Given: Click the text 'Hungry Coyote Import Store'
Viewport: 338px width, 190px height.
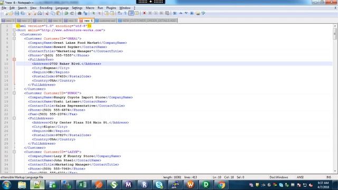Looking at the screenshot, I should tap(79, 97).
